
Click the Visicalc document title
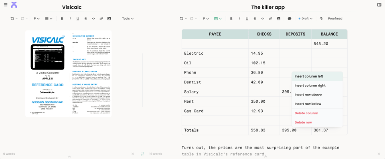[72, 7]
